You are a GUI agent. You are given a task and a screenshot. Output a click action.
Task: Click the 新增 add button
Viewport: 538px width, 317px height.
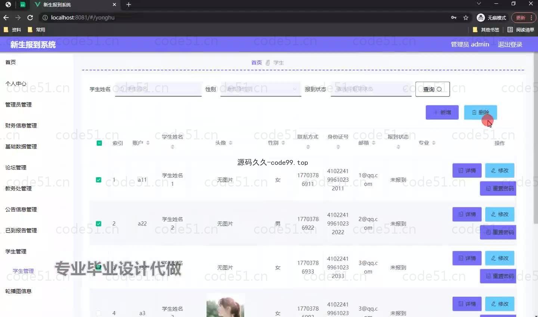pos(442,112)
